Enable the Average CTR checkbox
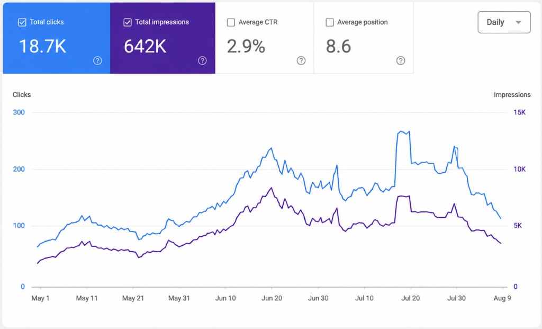The width and height of the screenshot is (542, 329). click(231, 22)
